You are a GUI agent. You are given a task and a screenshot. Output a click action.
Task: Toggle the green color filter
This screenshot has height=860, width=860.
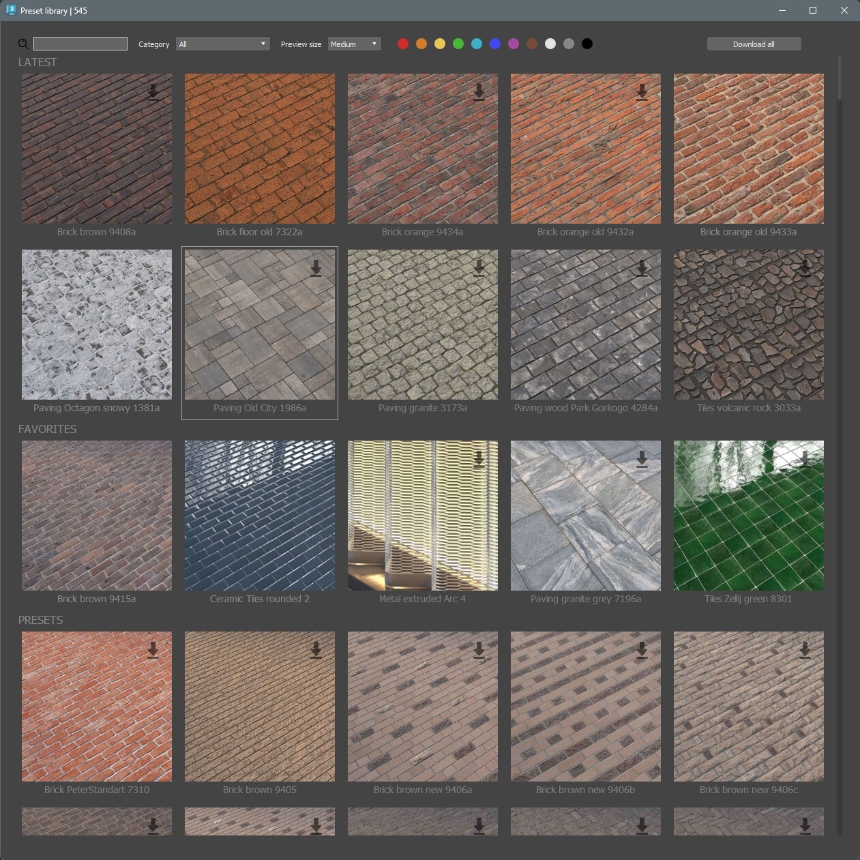tap(458, 44)
